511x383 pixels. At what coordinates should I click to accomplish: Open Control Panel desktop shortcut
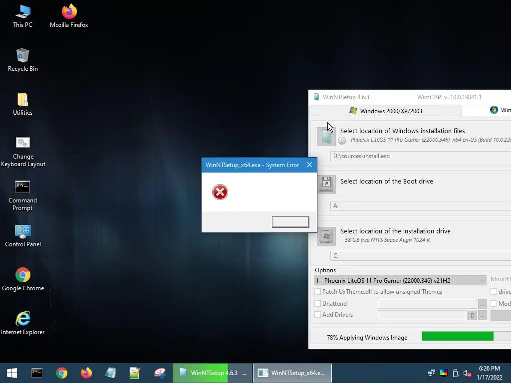tap(23, 236)
